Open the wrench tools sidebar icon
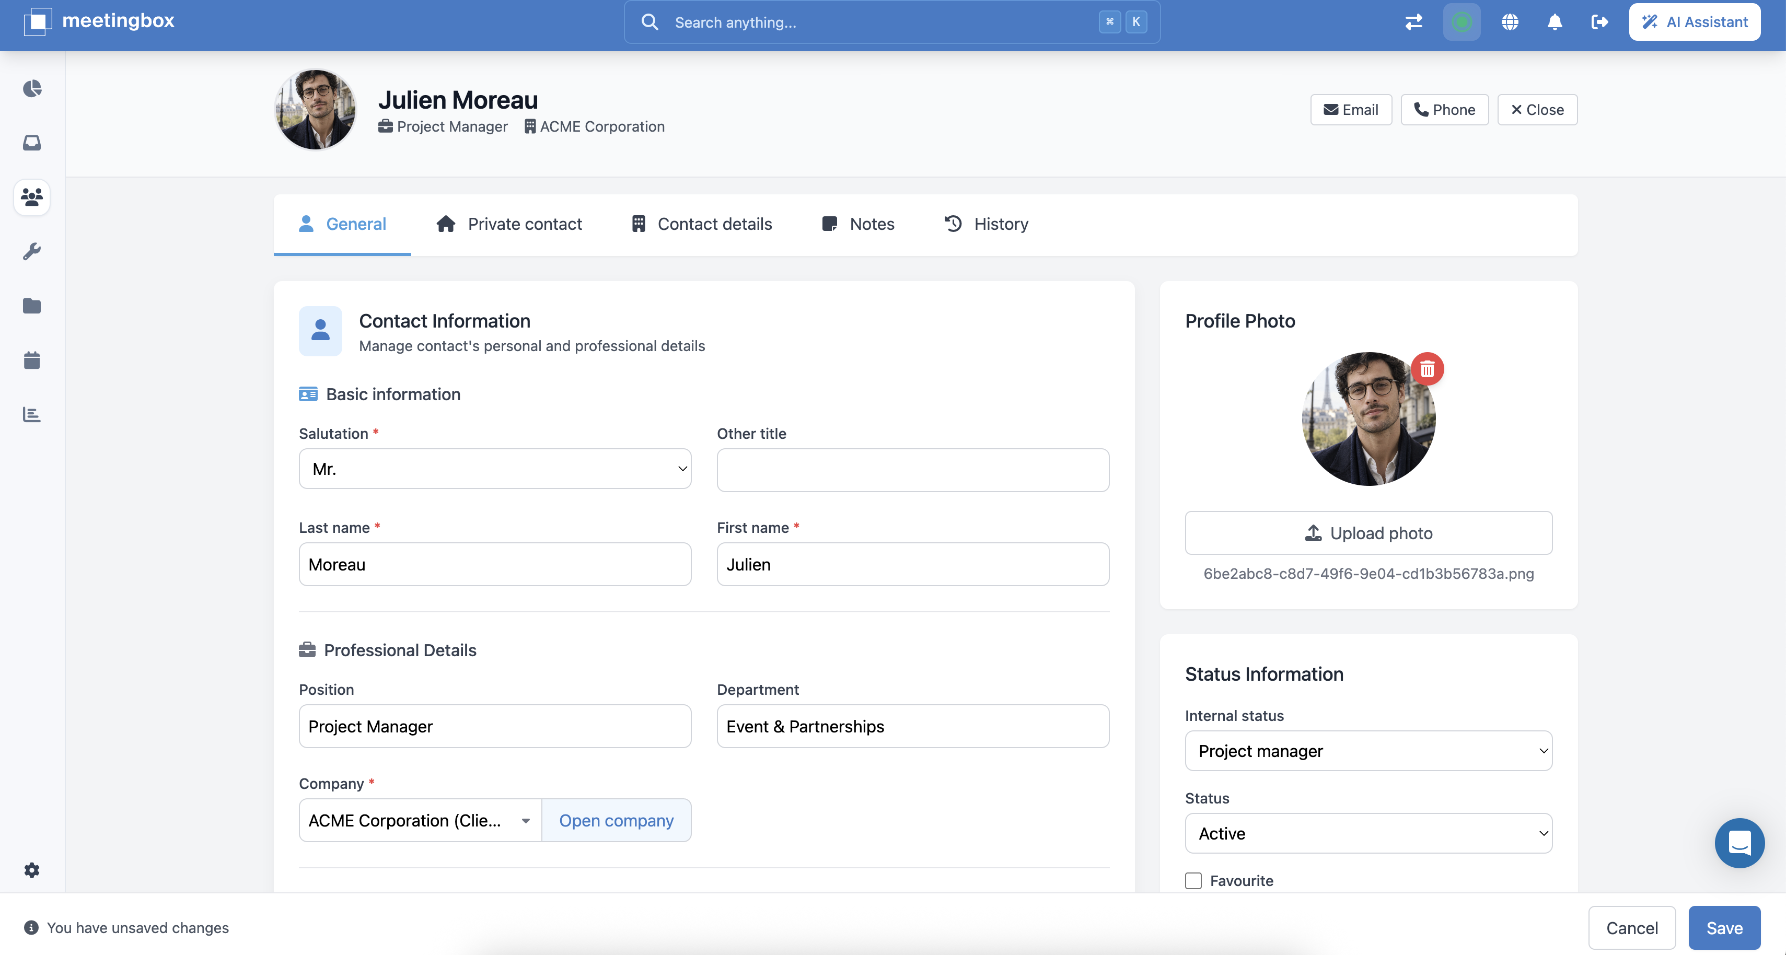 point(32,251)
